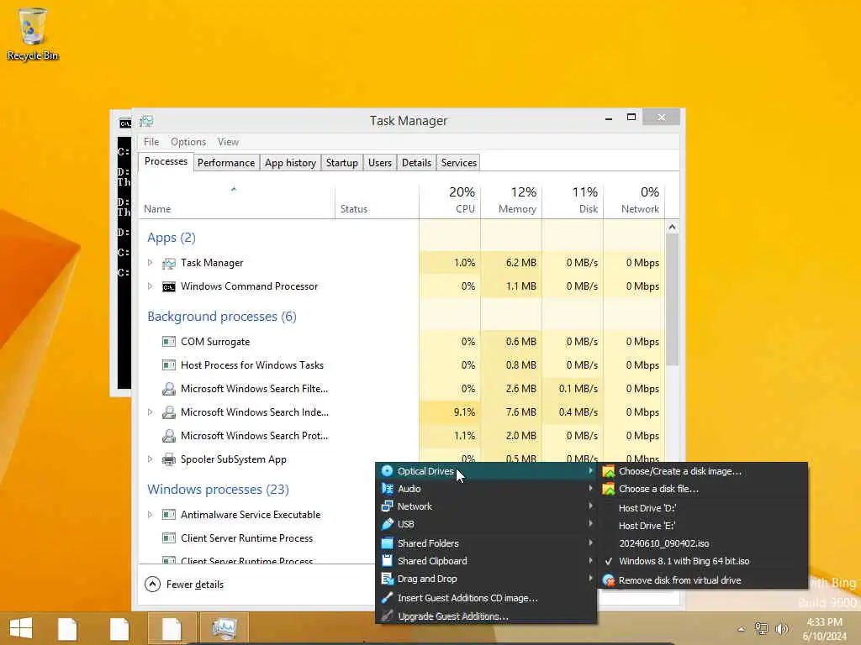
Task: Click the Audio menu icon
Action: click(387, 488)
